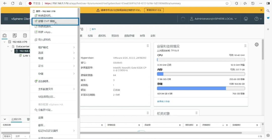Click the 管理您的许可证 button

click(154, 10)
